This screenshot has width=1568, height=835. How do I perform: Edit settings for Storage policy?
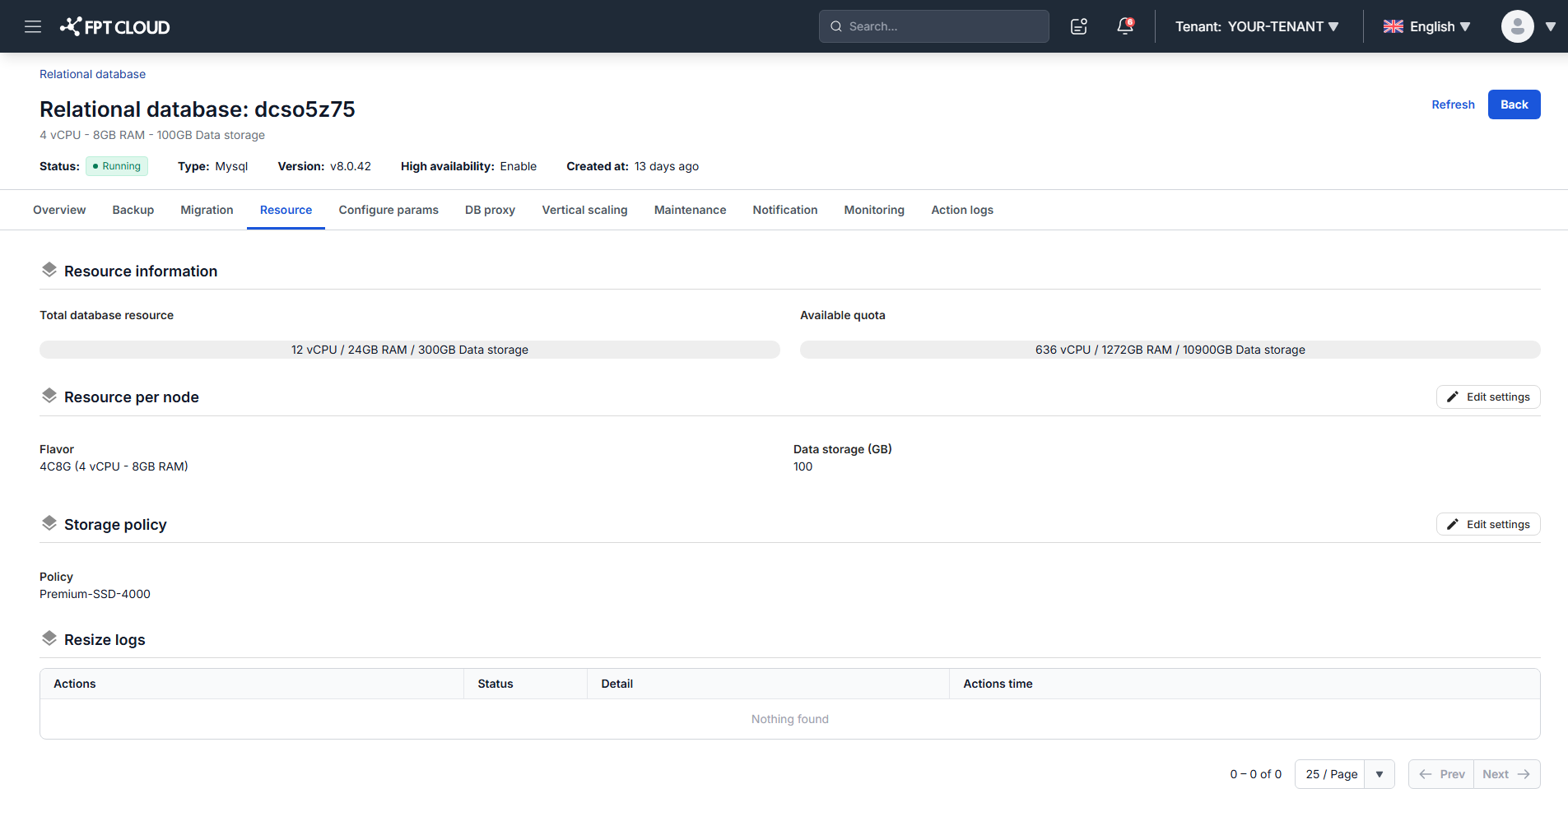point(1488,524)
